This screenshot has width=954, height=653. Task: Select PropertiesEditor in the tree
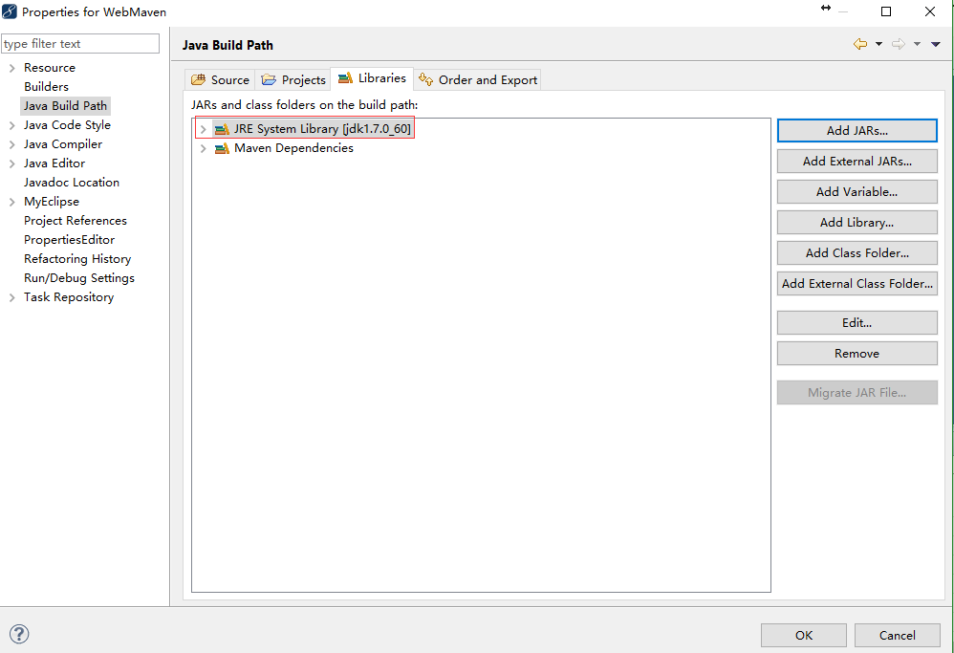pos(69,240)
